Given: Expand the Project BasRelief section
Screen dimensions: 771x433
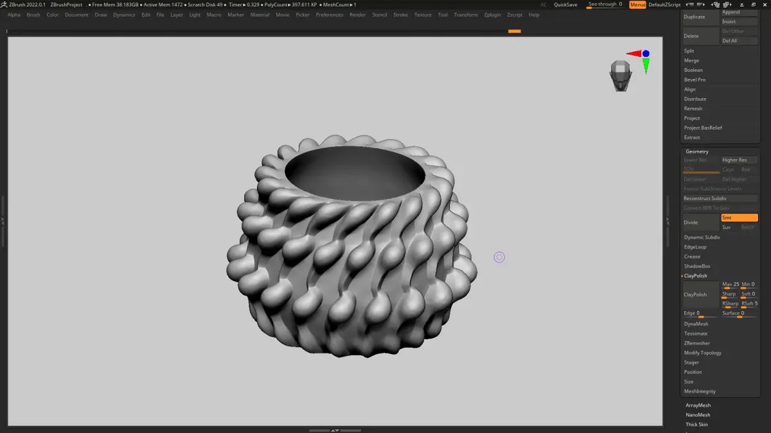Looking at the screenshot, I should [x=703, y=128].
